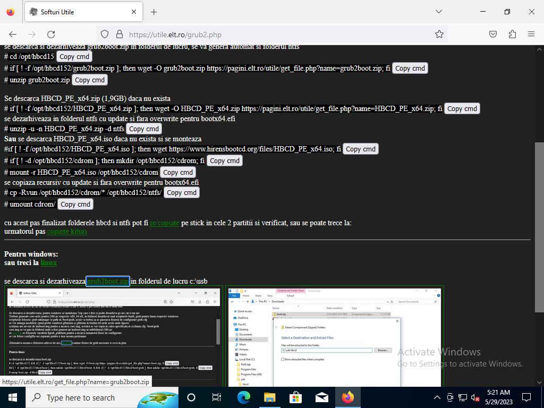Image resolution: width=544 pixels, height=408 pixels.
Task: Click the padlock site information icon
Action: tap(119, 35)
